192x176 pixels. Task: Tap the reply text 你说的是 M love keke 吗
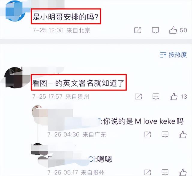(143, 121)
